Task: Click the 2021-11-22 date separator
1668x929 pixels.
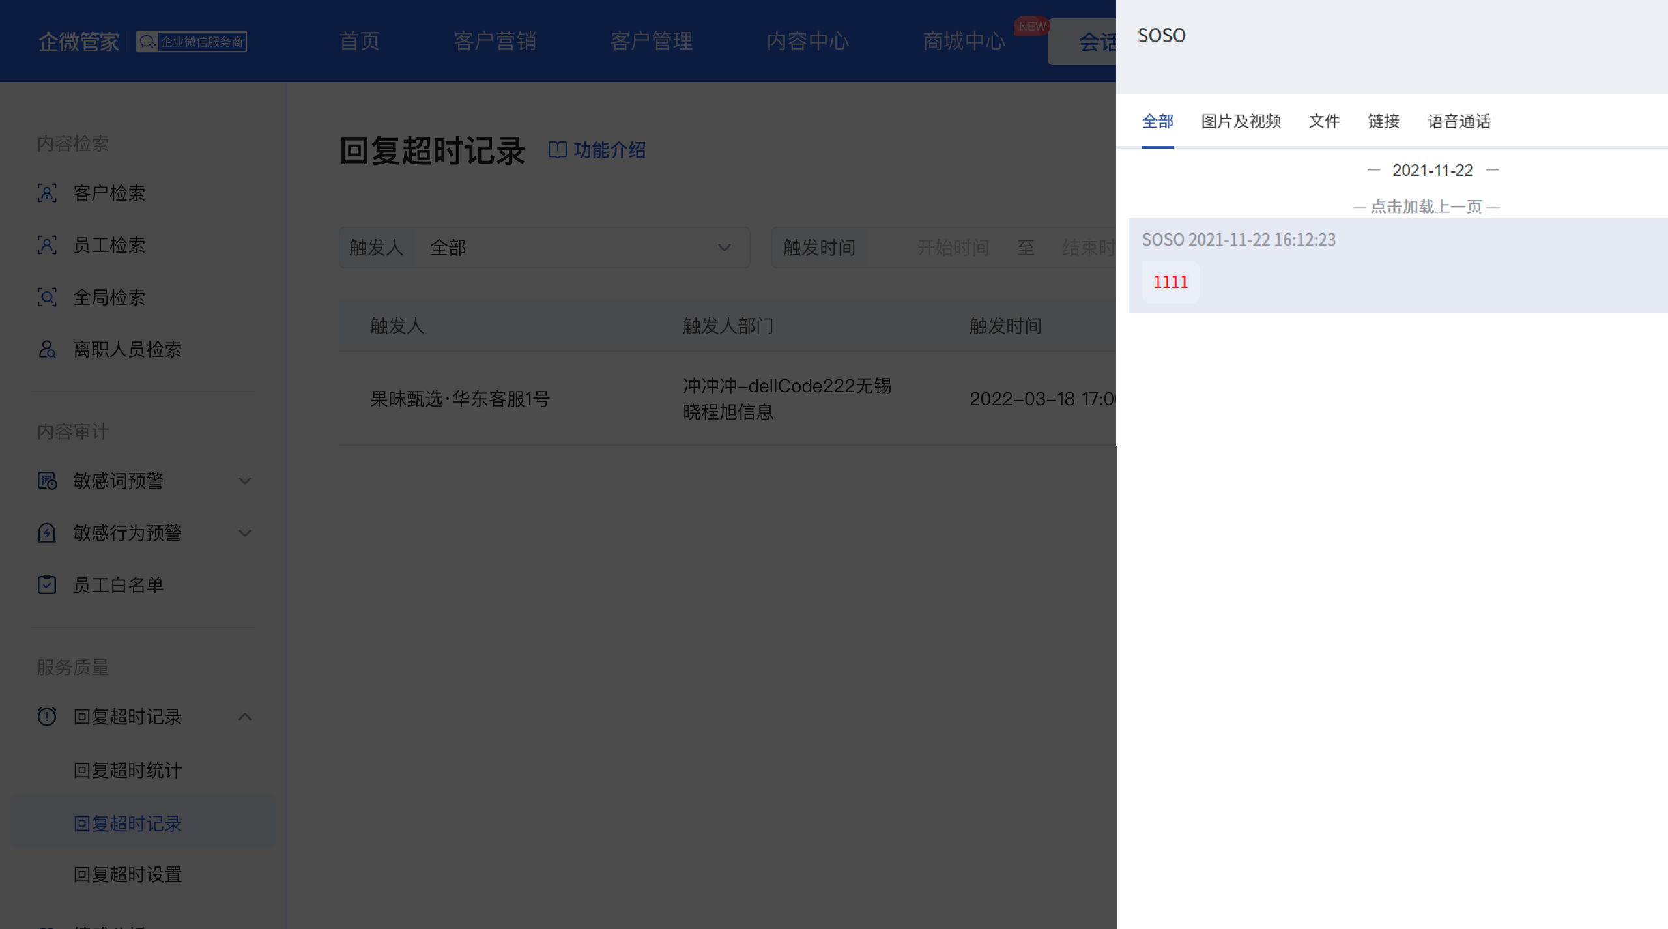Action: [1433, 170]
